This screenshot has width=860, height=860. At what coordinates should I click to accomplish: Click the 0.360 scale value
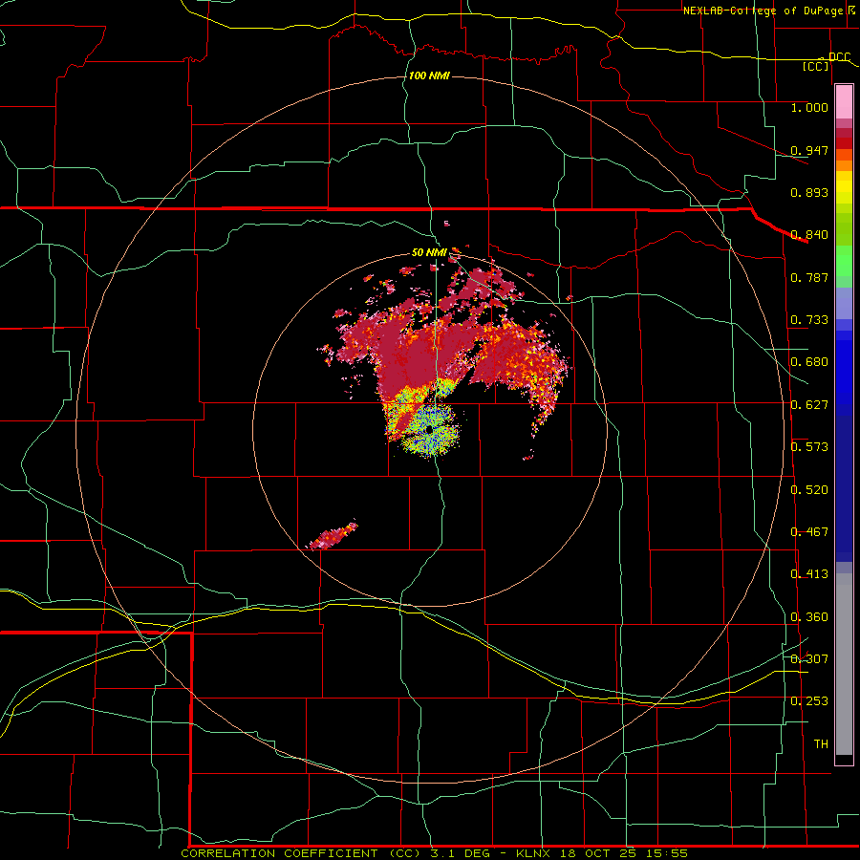click(809, 617)
